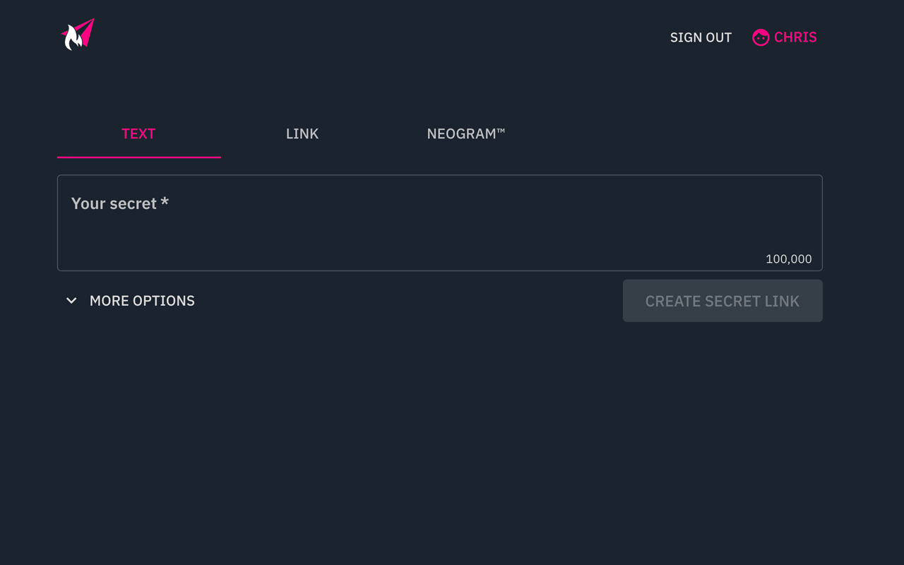Click the down chevron beside More Options
The width and height of the screenshot is (904, 565).
point(71,301)
